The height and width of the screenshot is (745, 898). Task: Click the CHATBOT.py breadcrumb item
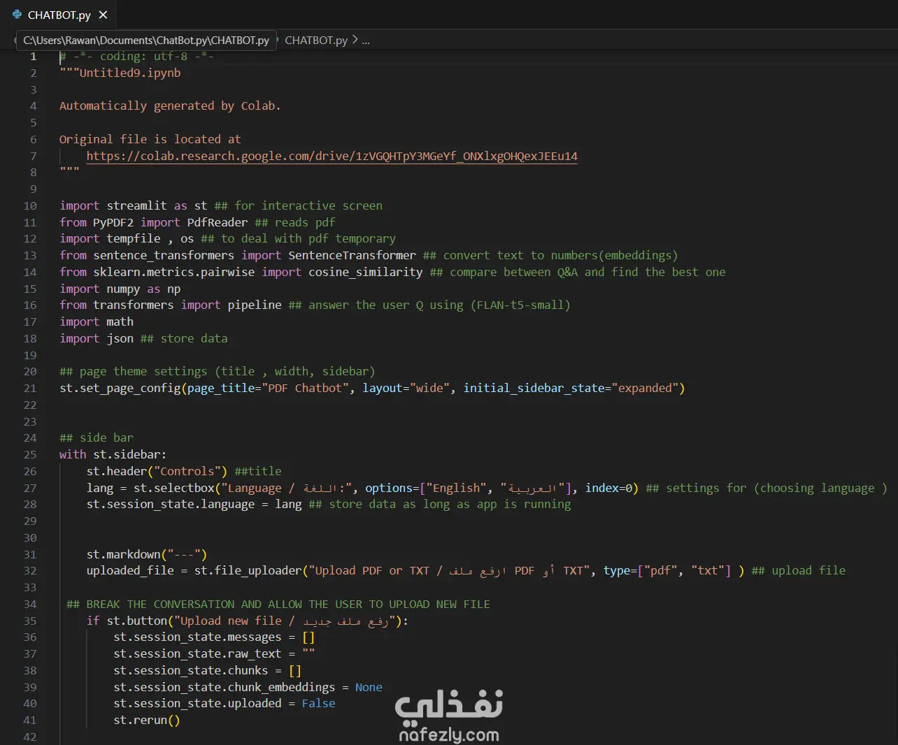click(316, 41)
